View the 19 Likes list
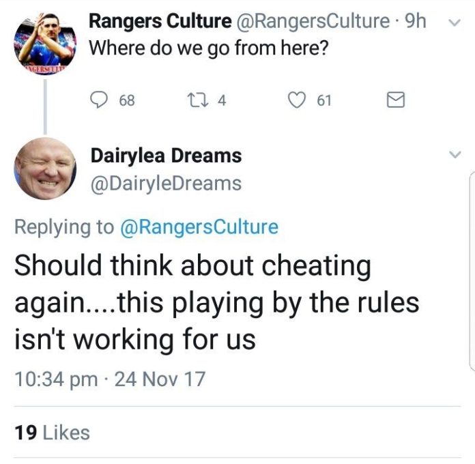The image size is (475, 464). [x=52, y=432]
